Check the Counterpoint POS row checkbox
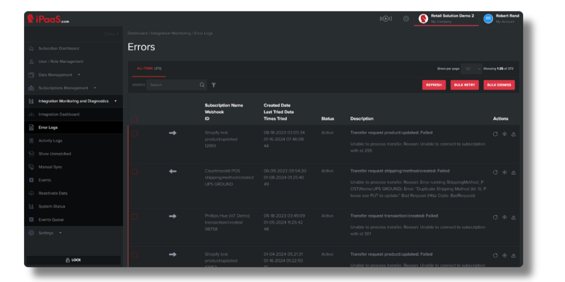Image resolution: width=565 pixels, height=282 pixels. (x=134, y=172)
